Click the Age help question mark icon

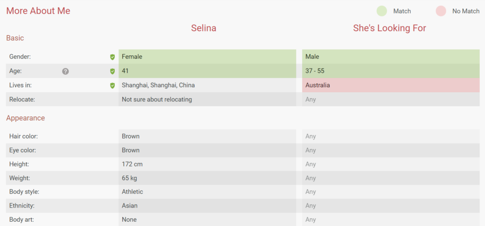click(x=65, y=71)
